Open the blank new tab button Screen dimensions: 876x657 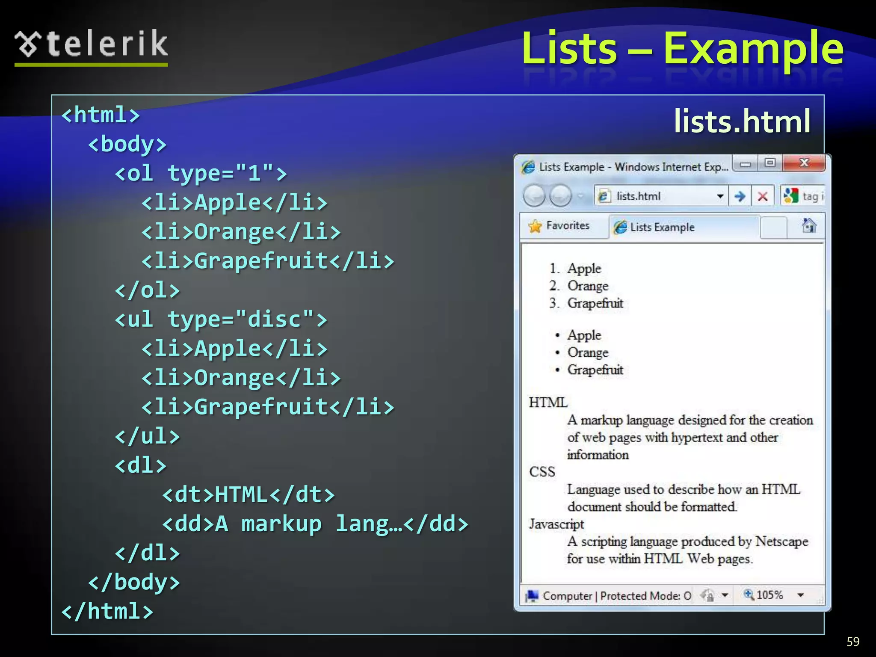click(773, 227)
